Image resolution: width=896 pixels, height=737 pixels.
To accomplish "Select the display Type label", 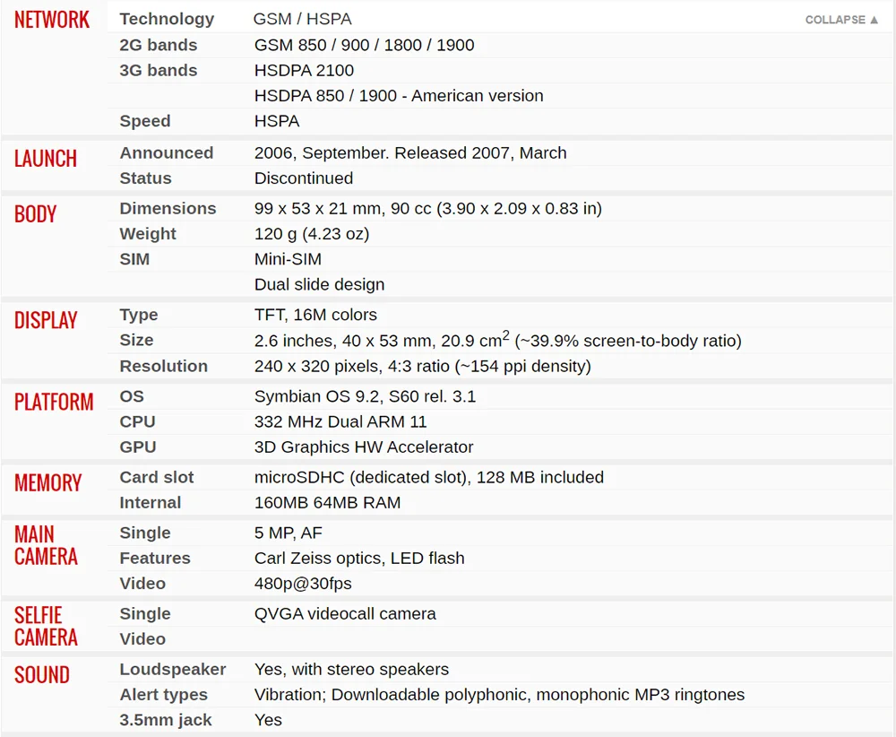I will pos(139,315).
